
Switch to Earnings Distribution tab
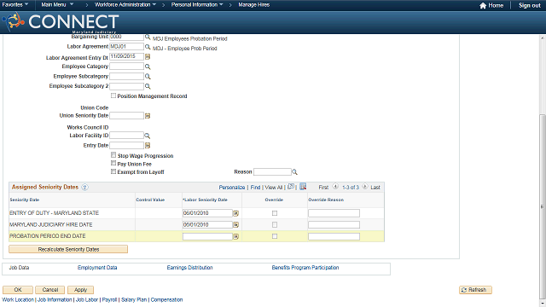(189, 268)
